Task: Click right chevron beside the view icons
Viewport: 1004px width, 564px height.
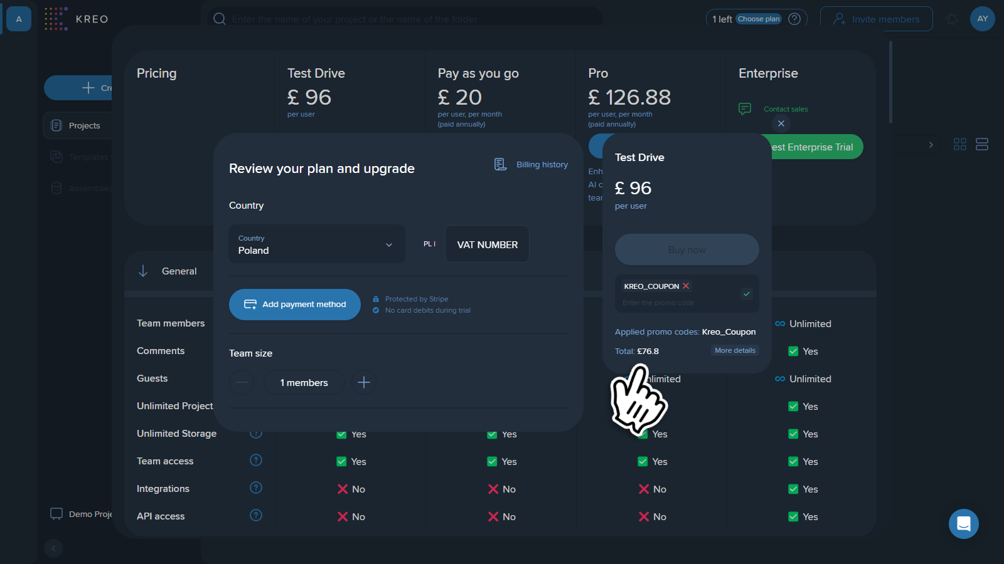Action: tap(931, 145)
